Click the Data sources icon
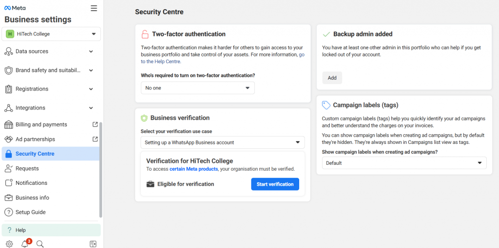This screenshot has width=499, height=248. (x=9, y=52)
